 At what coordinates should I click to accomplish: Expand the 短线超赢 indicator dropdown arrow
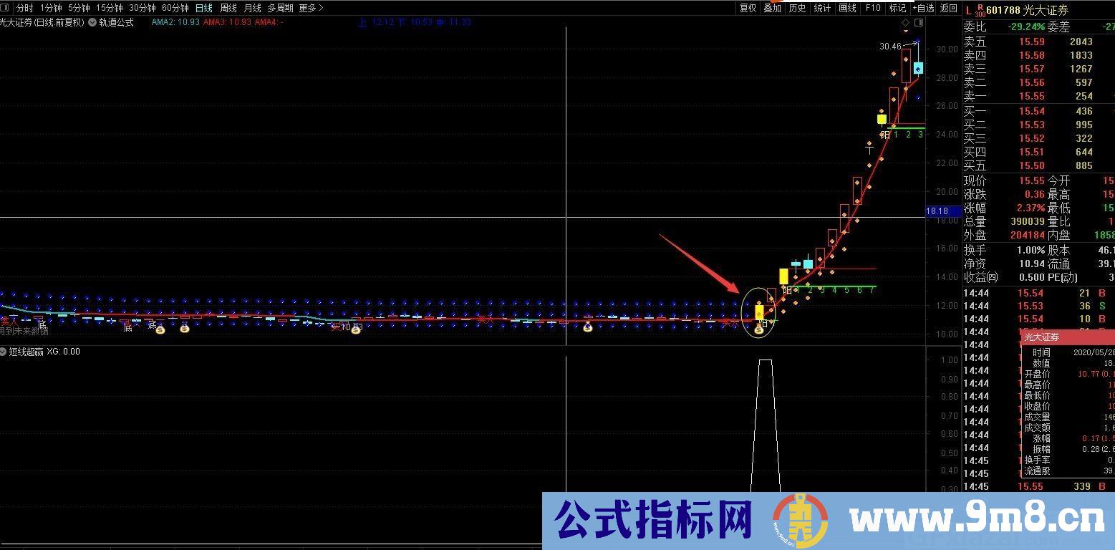pos(4,352)
